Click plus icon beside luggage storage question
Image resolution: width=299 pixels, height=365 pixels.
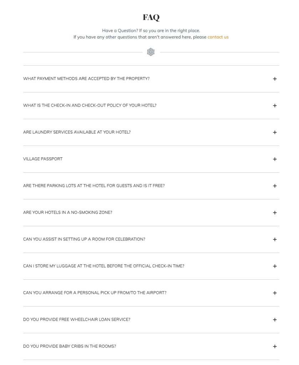pos(274,266)
